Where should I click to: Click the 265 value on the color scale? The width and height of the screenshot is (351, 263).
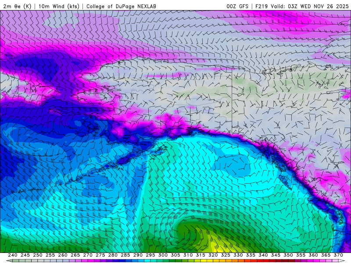[75, 255]
